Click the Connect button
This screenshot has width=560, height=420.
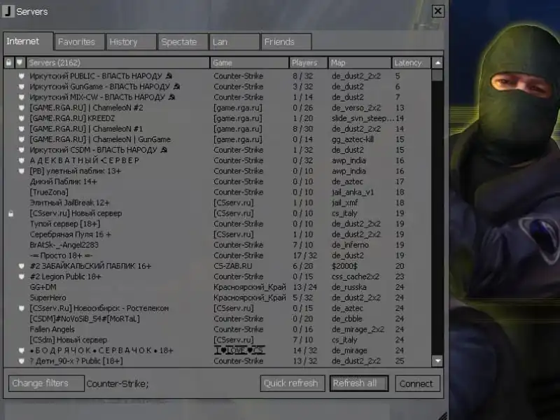(x=417, y=384)
